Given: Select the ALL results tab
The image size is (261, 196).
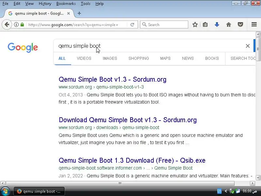Looking at the screenshot, I should (x=62, y=58).
